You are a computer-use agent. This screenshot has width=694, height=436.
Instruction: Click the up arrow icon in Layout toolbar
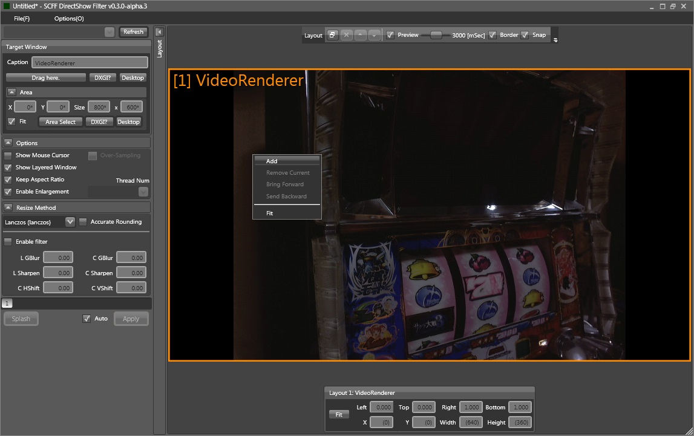click(x=361, y=35)
